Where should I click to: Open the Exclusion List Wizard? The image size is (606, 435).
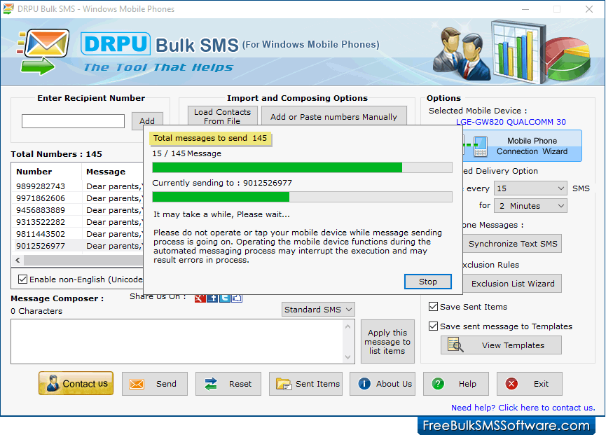click(512, 284)
